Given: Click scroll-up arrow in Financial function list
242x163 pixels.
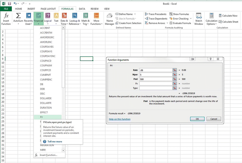Looking at the screenshot, I should coord(63,28).
